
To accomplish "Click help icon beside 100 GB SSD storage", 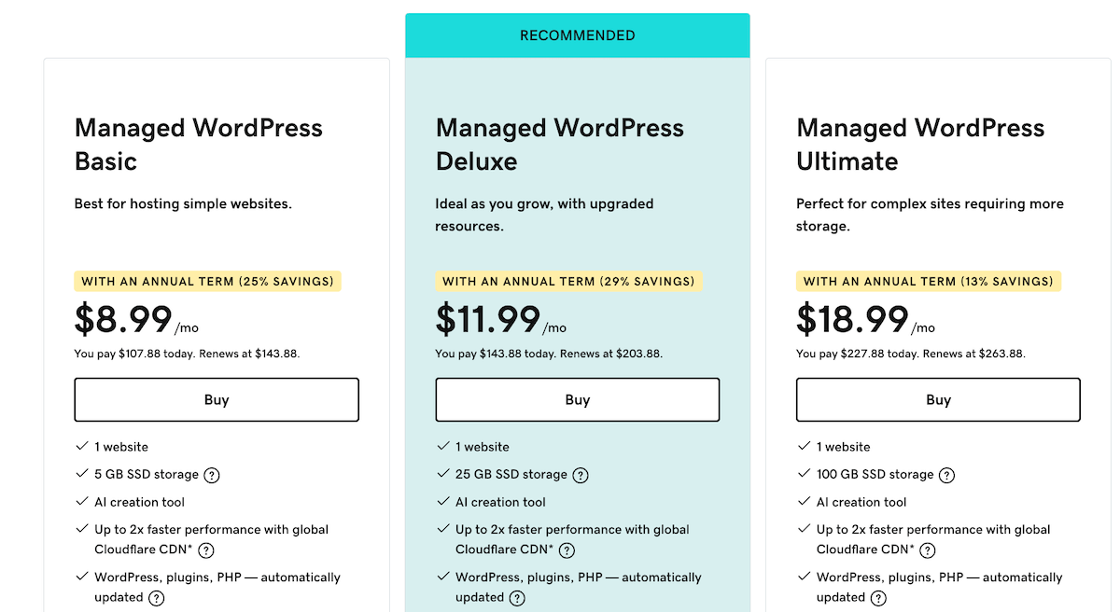I will click(946, 475).
